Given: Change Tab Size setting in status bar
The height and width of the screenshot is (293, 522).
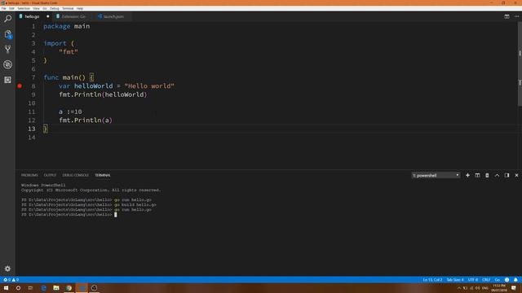Looking at the screenshot, I should click(455, 280).
